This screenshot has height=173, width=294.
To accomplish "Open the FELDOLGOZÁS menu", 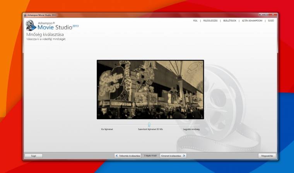I will tap(210, 21).
